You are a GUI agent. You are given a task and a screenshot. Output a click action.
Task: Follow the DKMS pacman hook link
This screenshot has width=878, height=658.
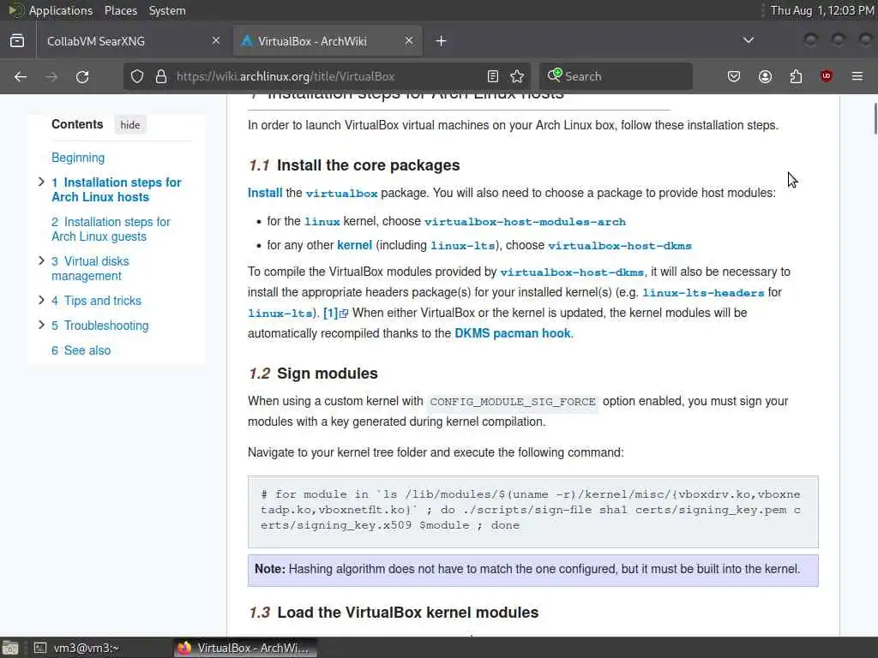pyautogui.click(x=513, y=333)
